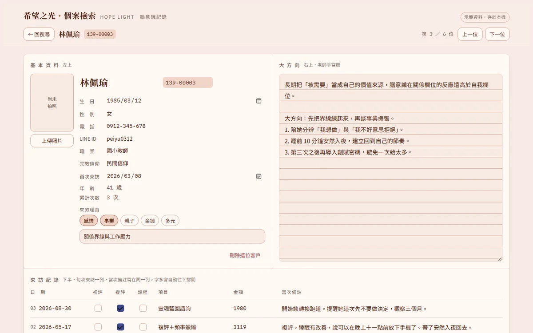533x333 pixels.
Task: Click 刪除這位客戶 delete link
Action: point(245,255)
